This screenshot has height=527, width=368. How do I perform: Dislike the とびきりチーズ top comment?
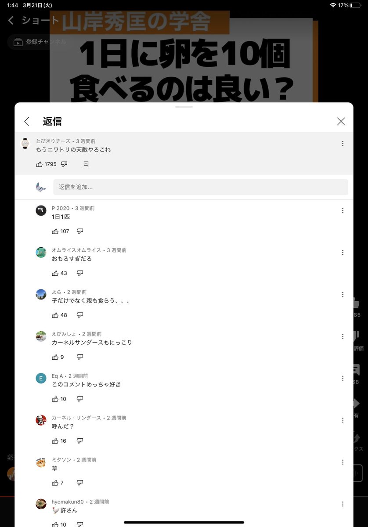pyautogui.click(x=64, y=164)
